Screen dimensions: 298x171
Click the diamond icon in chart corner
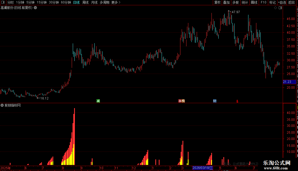275,8
